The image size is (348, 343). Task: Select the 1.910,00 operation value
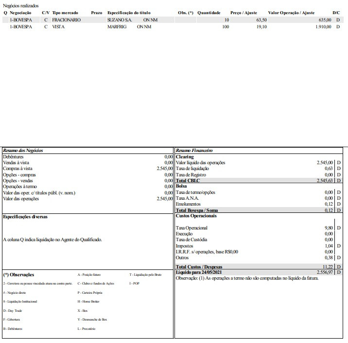point(323,27)
